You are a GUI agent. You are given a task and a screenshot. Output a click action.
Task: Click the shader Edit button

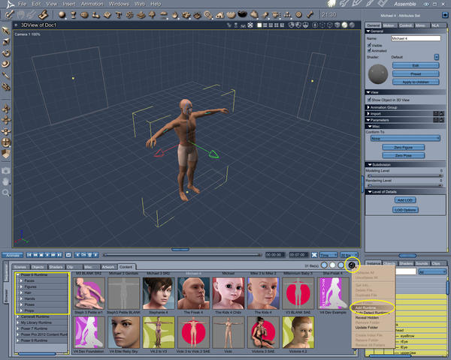pyautogui.click(x=416, y=65)
